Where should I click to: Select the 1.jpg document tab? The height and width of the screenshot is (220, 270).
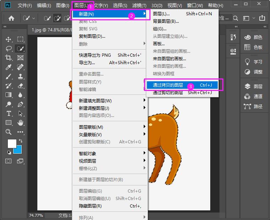(x=51, y=30)
